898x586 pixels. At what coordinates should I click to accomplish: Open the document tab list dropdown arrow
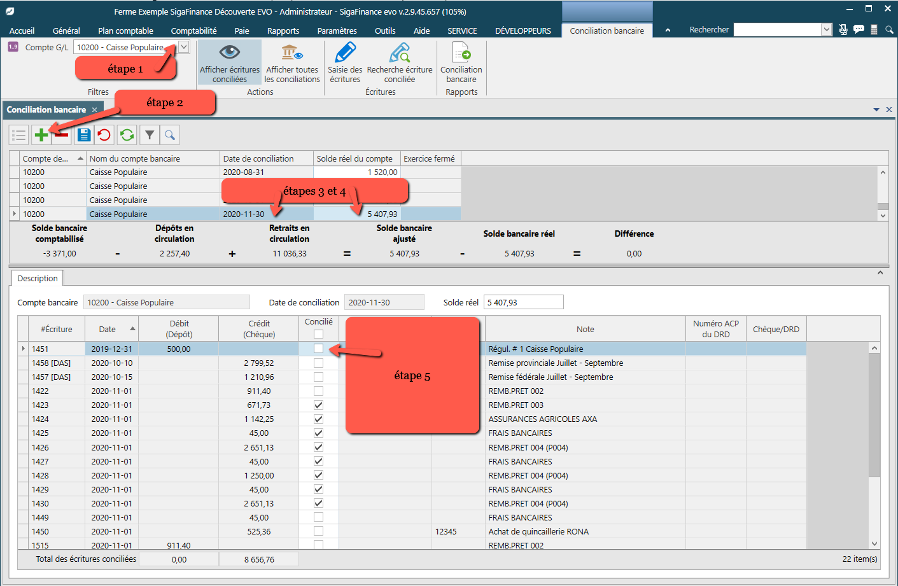[876, 109]
